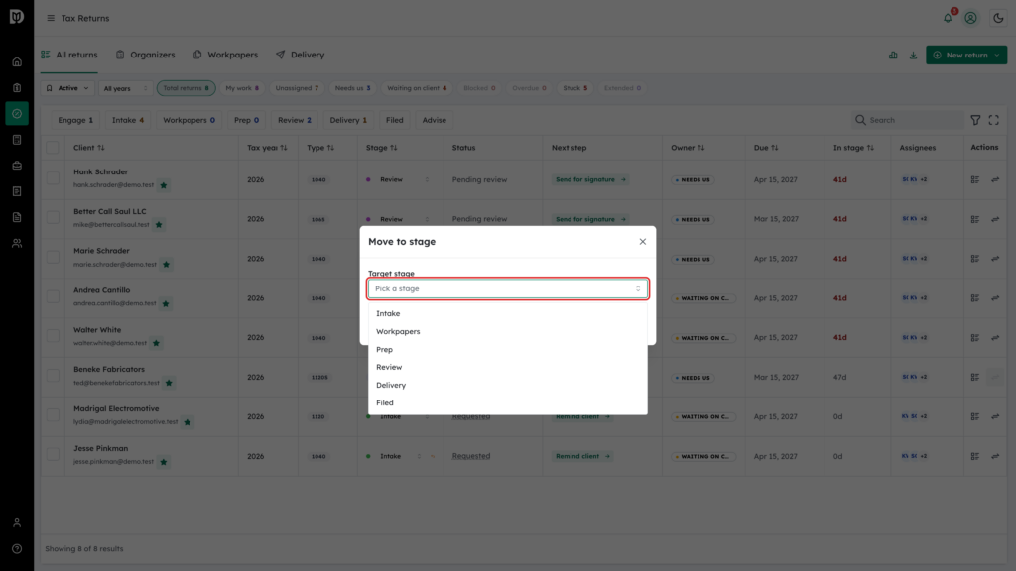Open the team members sidebar icon
The height and width of the screenshot is (571, 1016).
(x=17, y=244)
